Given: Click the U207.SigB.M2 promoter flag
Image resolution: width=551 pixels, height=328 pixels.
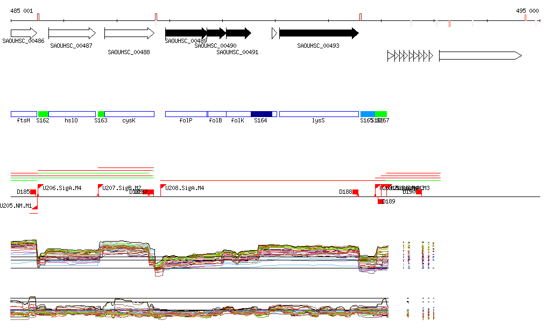Looking at the screenshot, I should click(x=100, y=187).
